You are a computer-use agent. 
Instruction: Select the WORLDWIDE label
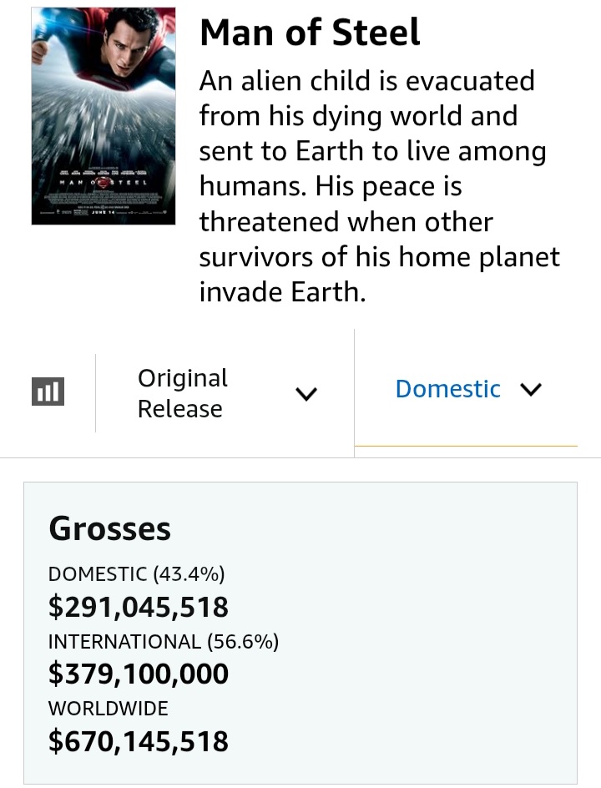(108, 708)
